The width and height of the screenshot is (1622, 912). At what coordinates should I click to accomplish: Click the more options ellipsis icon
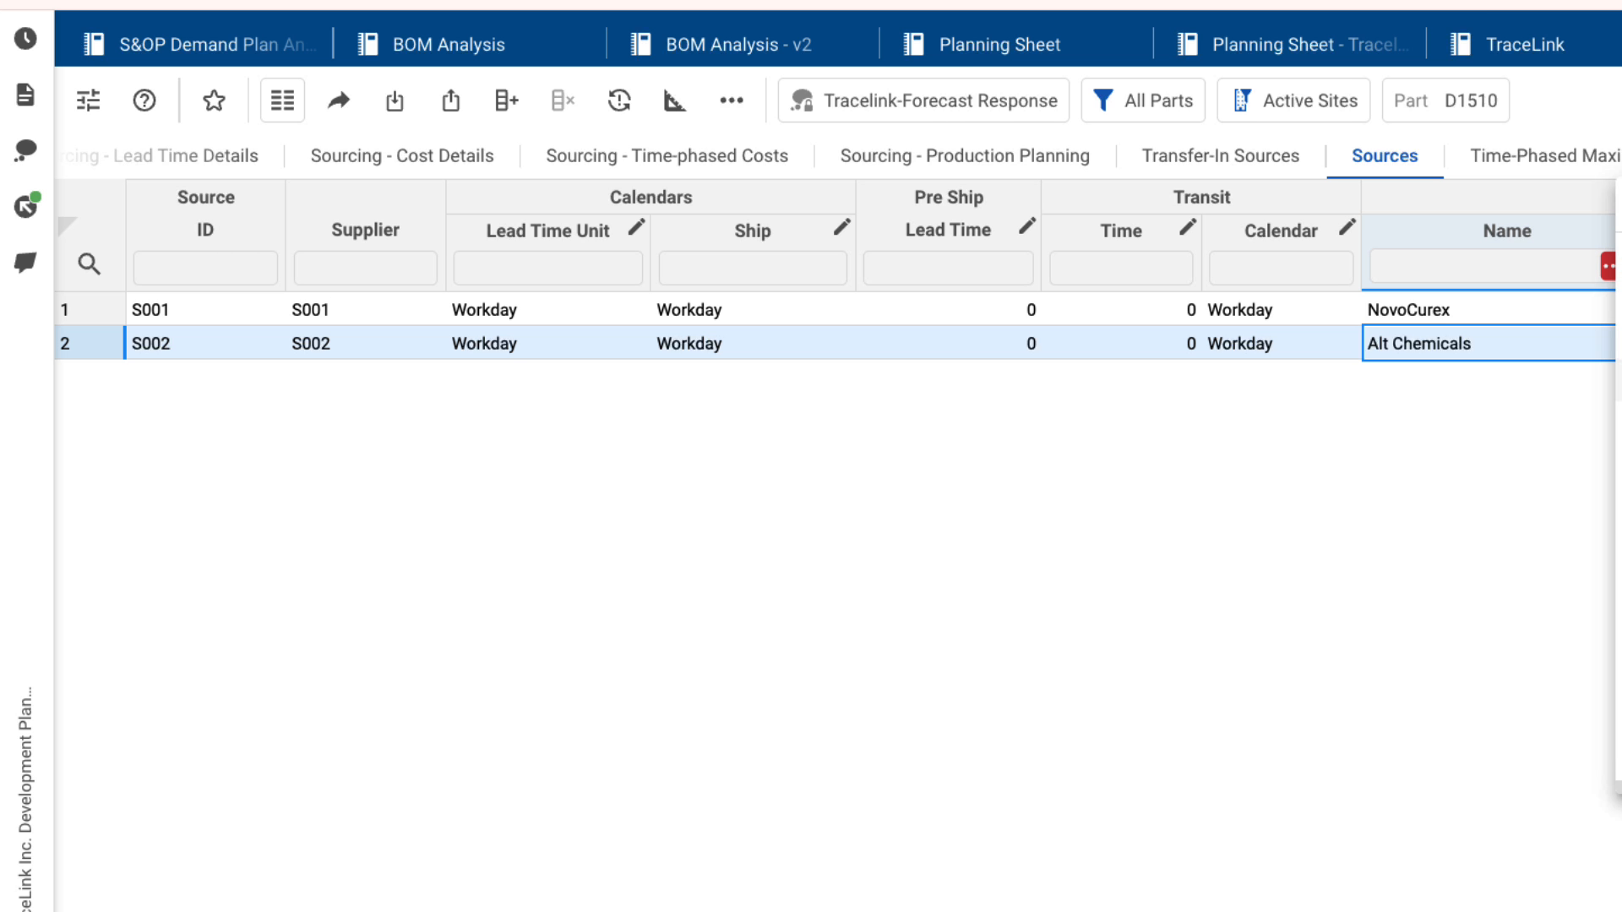(x=732, y=100)
